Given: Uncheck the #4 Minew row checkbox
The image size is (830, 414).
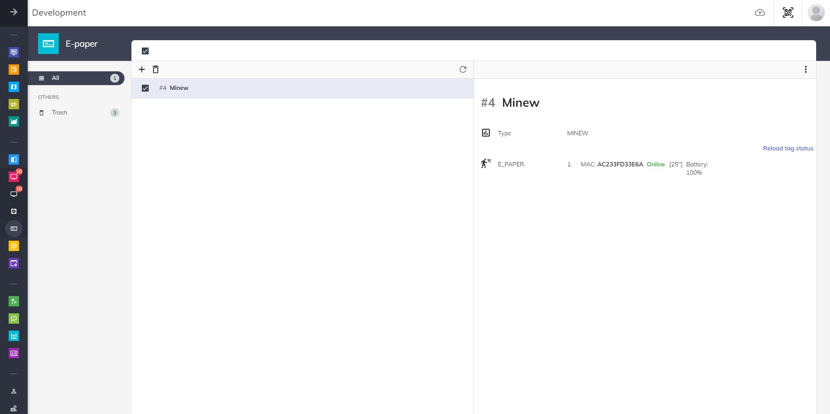Looking at the screenshot, I should coord(145,88).
